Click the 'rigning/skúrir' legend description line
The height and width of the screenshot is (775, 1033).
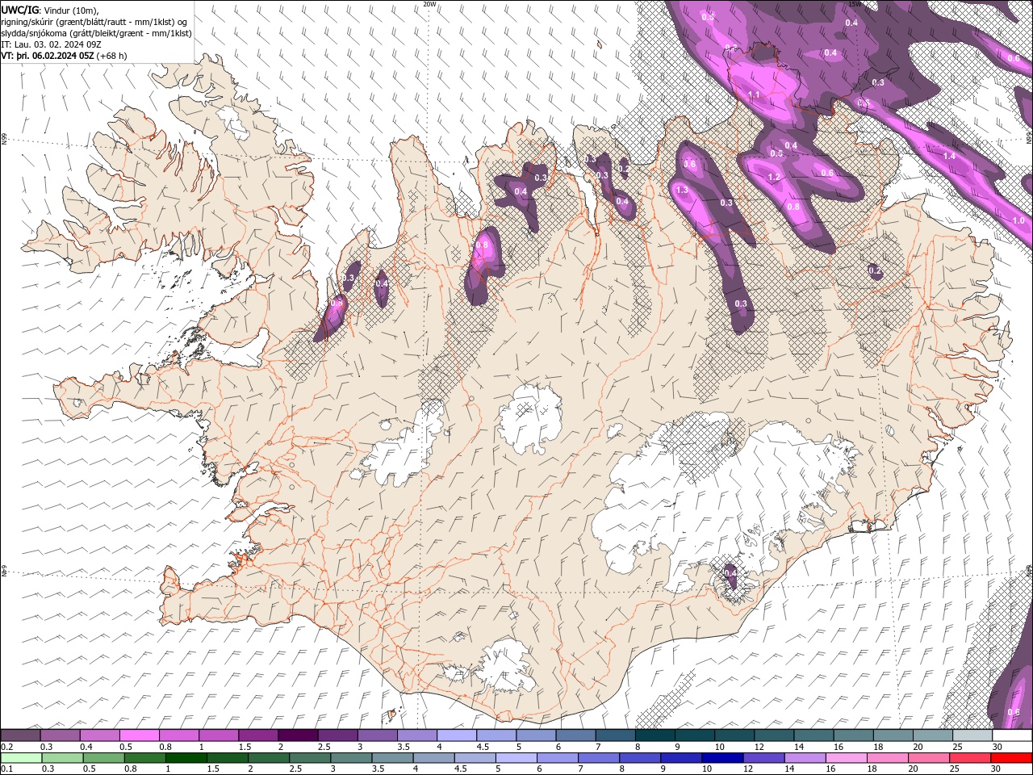[95, 21]
